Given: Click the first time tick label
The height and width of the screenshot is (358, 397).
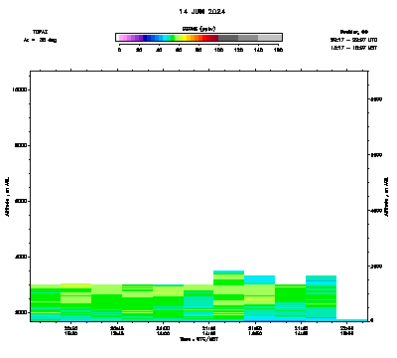Looking at the screenshot, I should pyautogui.click(x=71, y=331).
